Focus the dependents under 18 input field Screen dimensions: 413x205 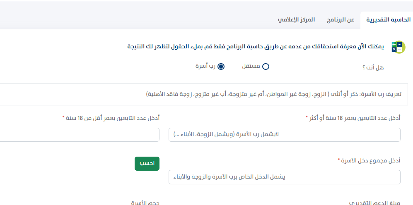79,135
